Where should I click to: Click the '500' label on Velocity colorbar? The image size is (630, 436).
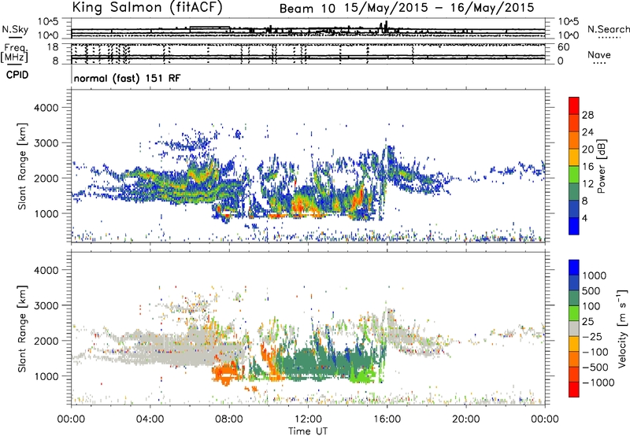pyautogui.click(x=591, y=291)
